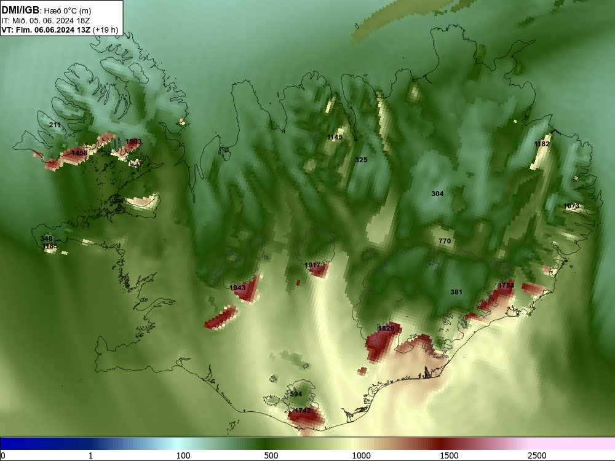This screenshot has height=461, width=615.
Task: Click the 1503 height label
Action: coord(133,141)
